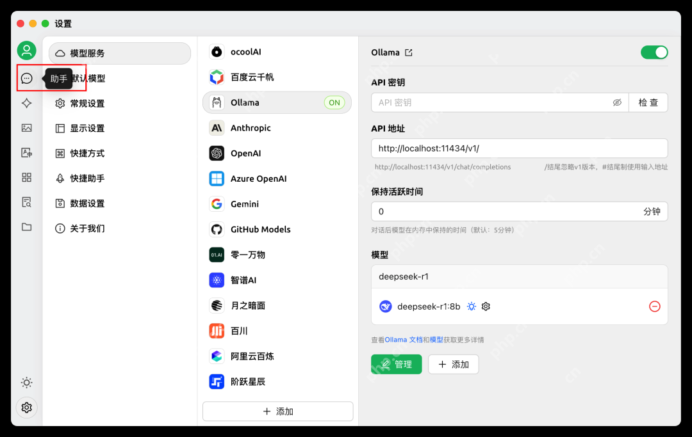The width and height of the screenshot is (692, 437).
Task: Open Ollama external link icon
Action: tap(409, 52)
